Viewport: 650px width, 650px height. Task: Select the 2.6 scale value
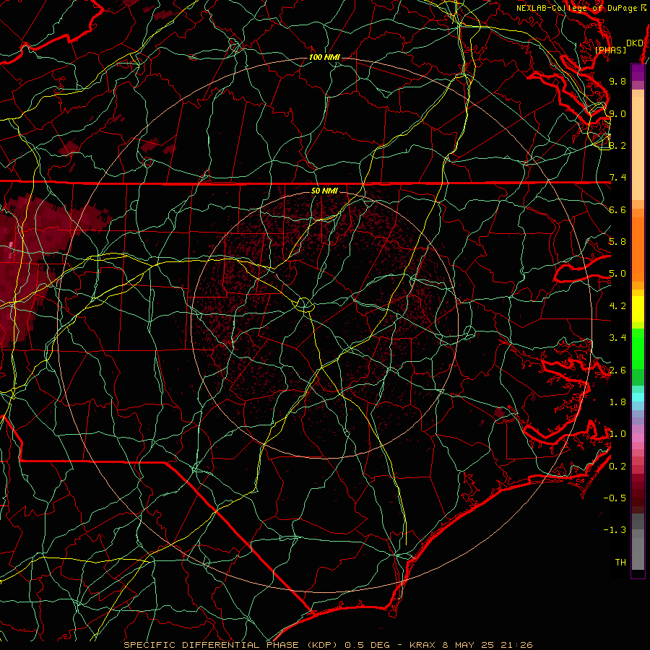617,370
